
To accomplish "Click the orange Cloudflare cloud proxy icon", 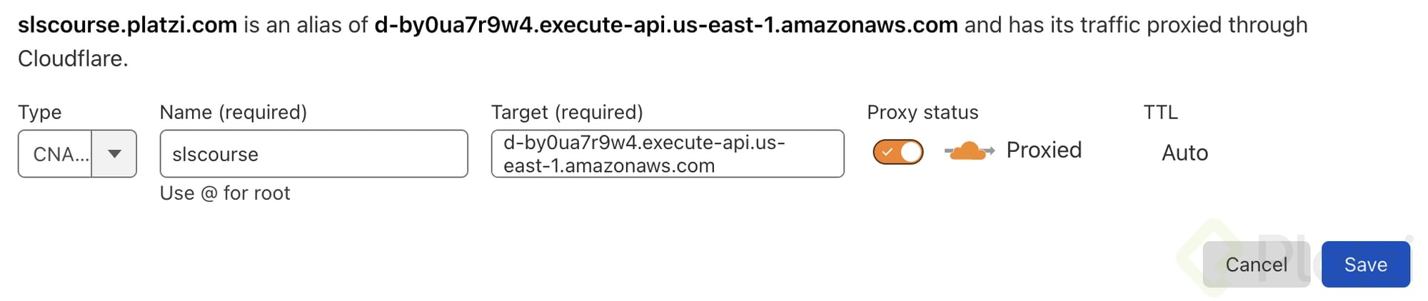I will pyautogui.click(x=969, y=151).
